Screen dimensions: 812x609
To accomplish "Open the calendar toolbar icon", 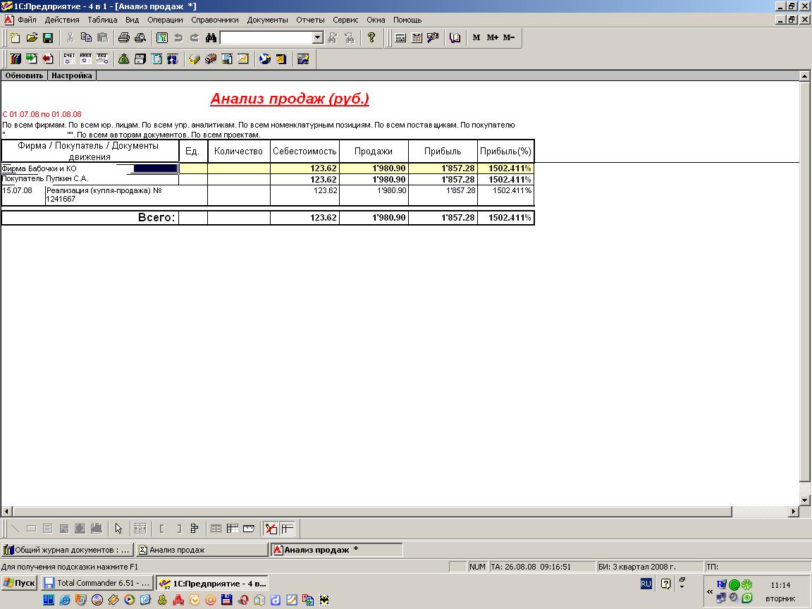I will [x=417, y=38].
